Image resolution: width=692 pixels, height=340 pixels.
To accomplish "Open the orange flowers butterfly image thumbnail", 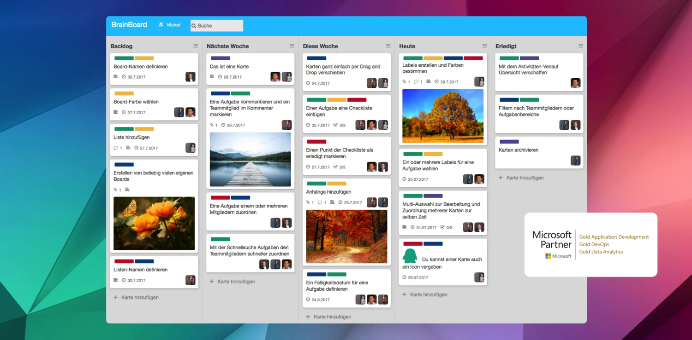I will click(154, 224).
